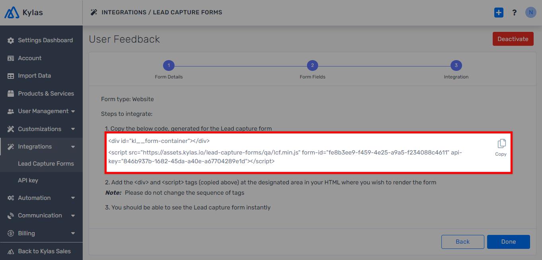Click the Import Data table icon
The image size is (542, 260).
(11, 76)
